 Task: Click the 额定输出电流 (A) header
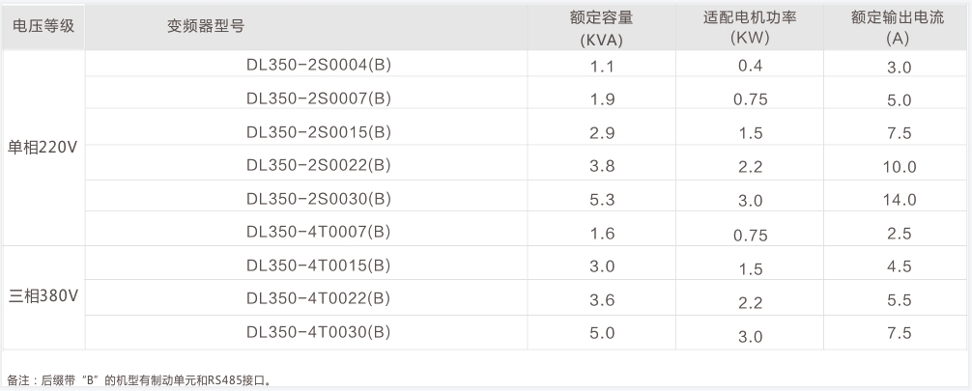point(899,27)
